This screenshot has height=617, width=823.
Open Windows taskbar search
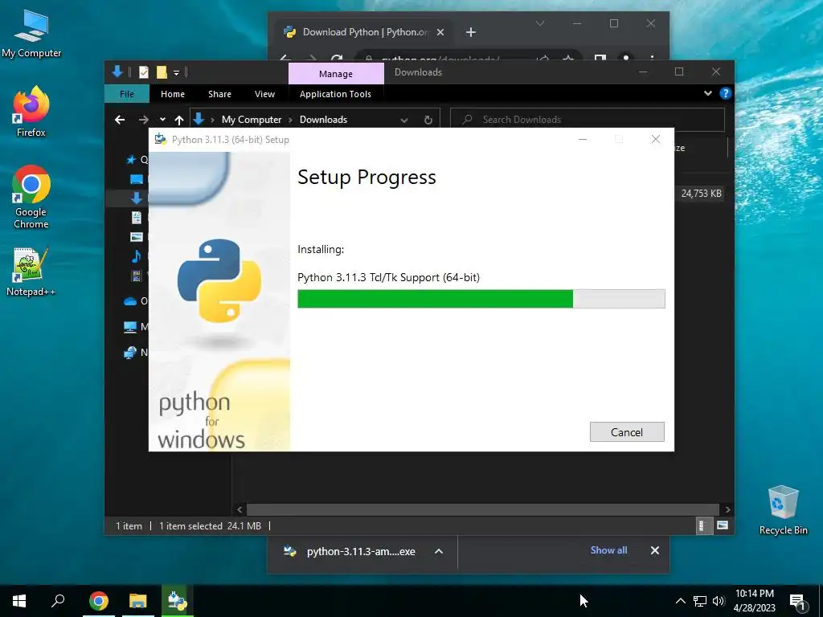(x=58, y=600)
